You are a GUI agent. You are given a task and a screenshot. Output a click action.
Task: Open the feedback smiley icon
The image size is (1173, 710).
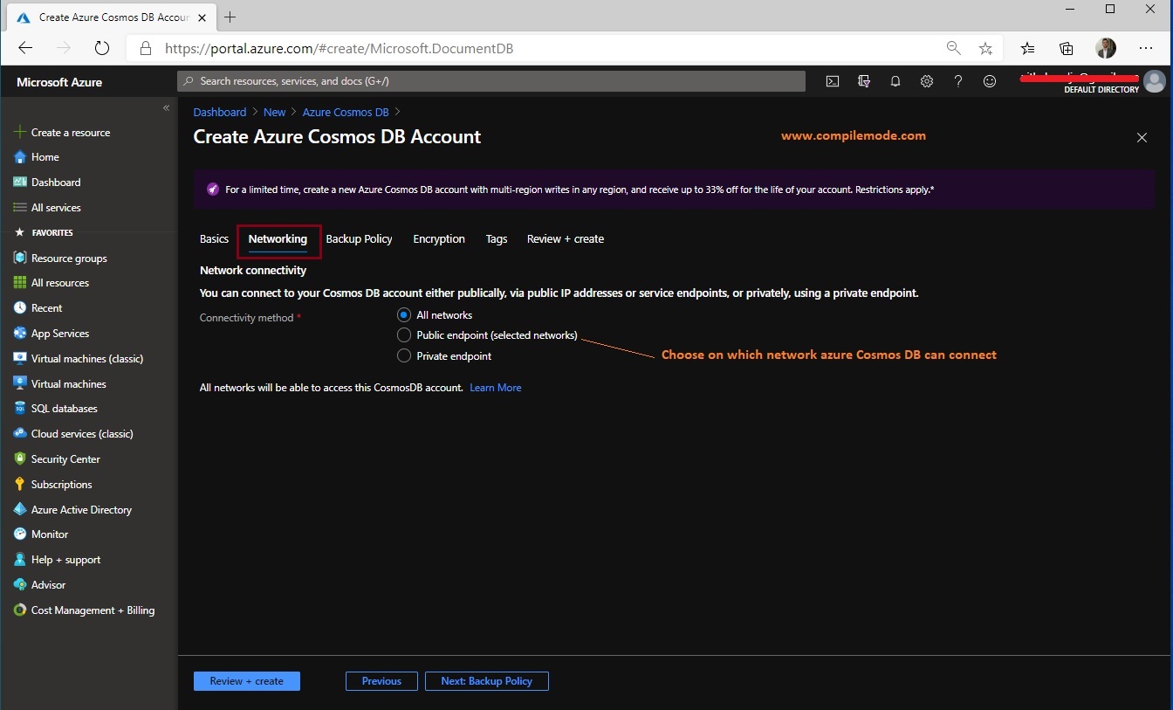pos(990,81)
